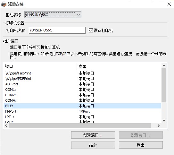
Task: Click the port list scroll up arrow
Action: [164, 65]
